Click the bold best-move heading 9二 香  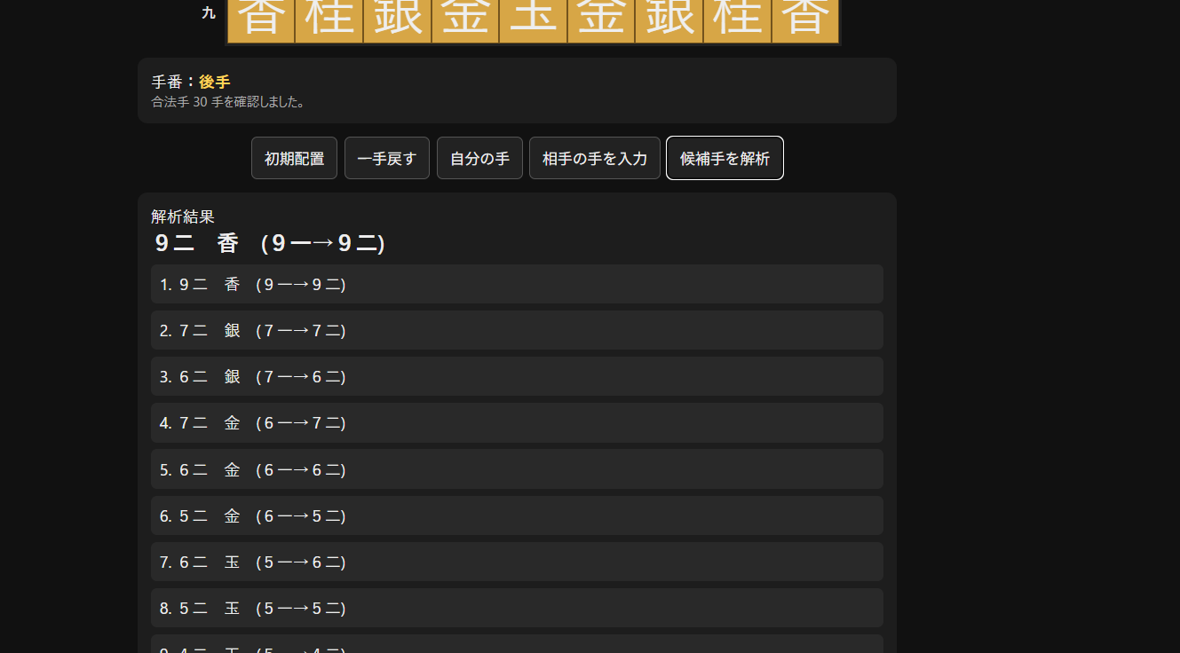tap(270, 243)
